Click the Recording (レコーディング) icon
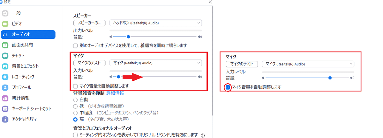Image resolution: width=383 pixels, height=138 pixels. pyautogui.click(x=5, y=77)
